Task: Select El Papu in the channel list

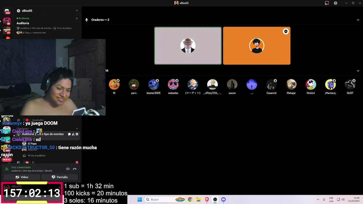Action: point(32,144)
